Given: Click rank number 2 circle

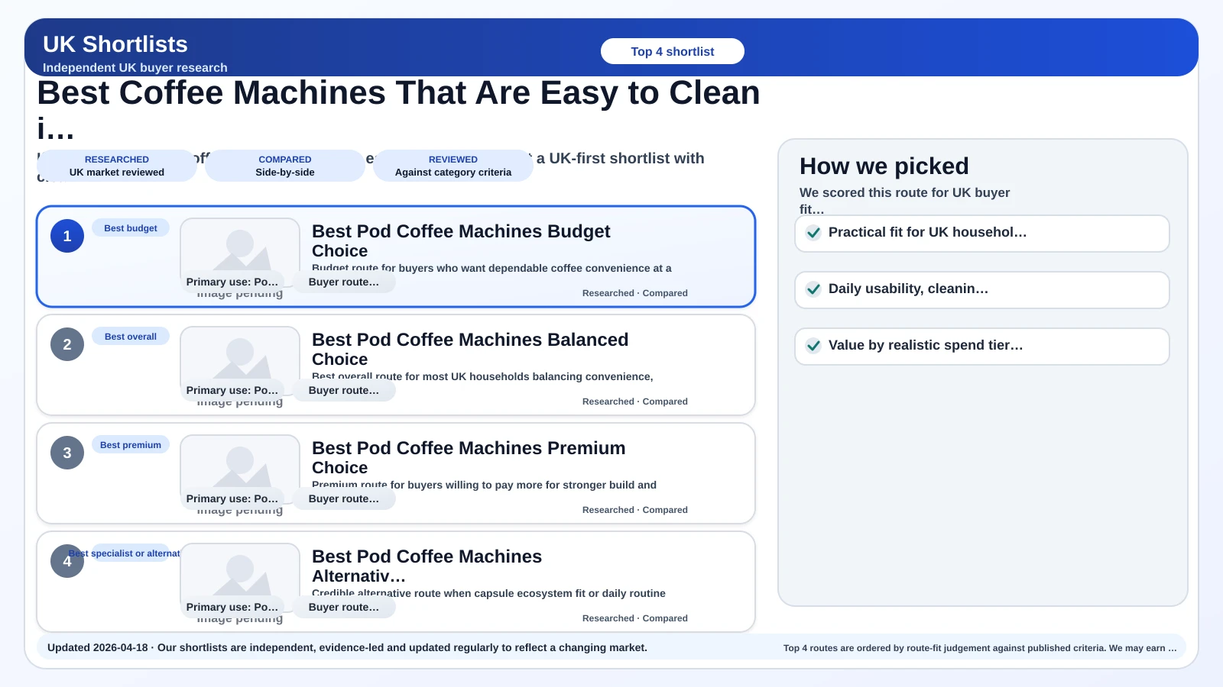Looking at the screenshot, I should tap(67, 344).
